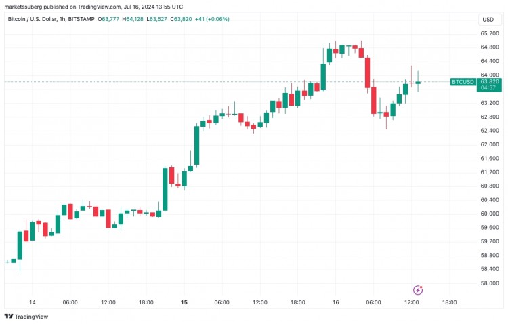Click the 18:00 label at right of time axis

(449, 302)
